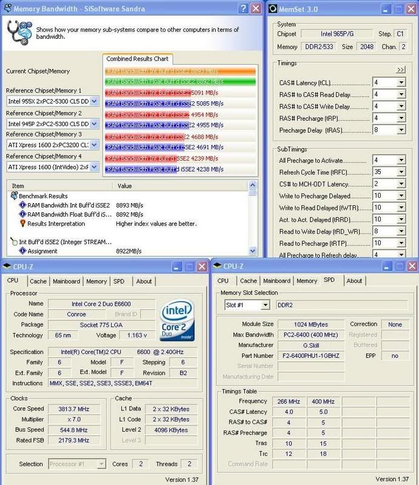Open Read to Precharge (tRTP) dropdown
This screenshot has height=485, width=419.
(401, 243)
